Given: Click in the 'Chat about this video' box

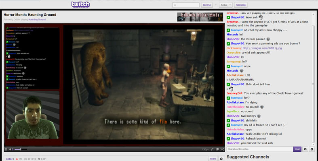Looking at the screenshot, I should (260, 149).
